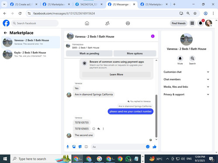Click Windows taskbar search box
Screen dimensions: 218x163
coord(41,159)
